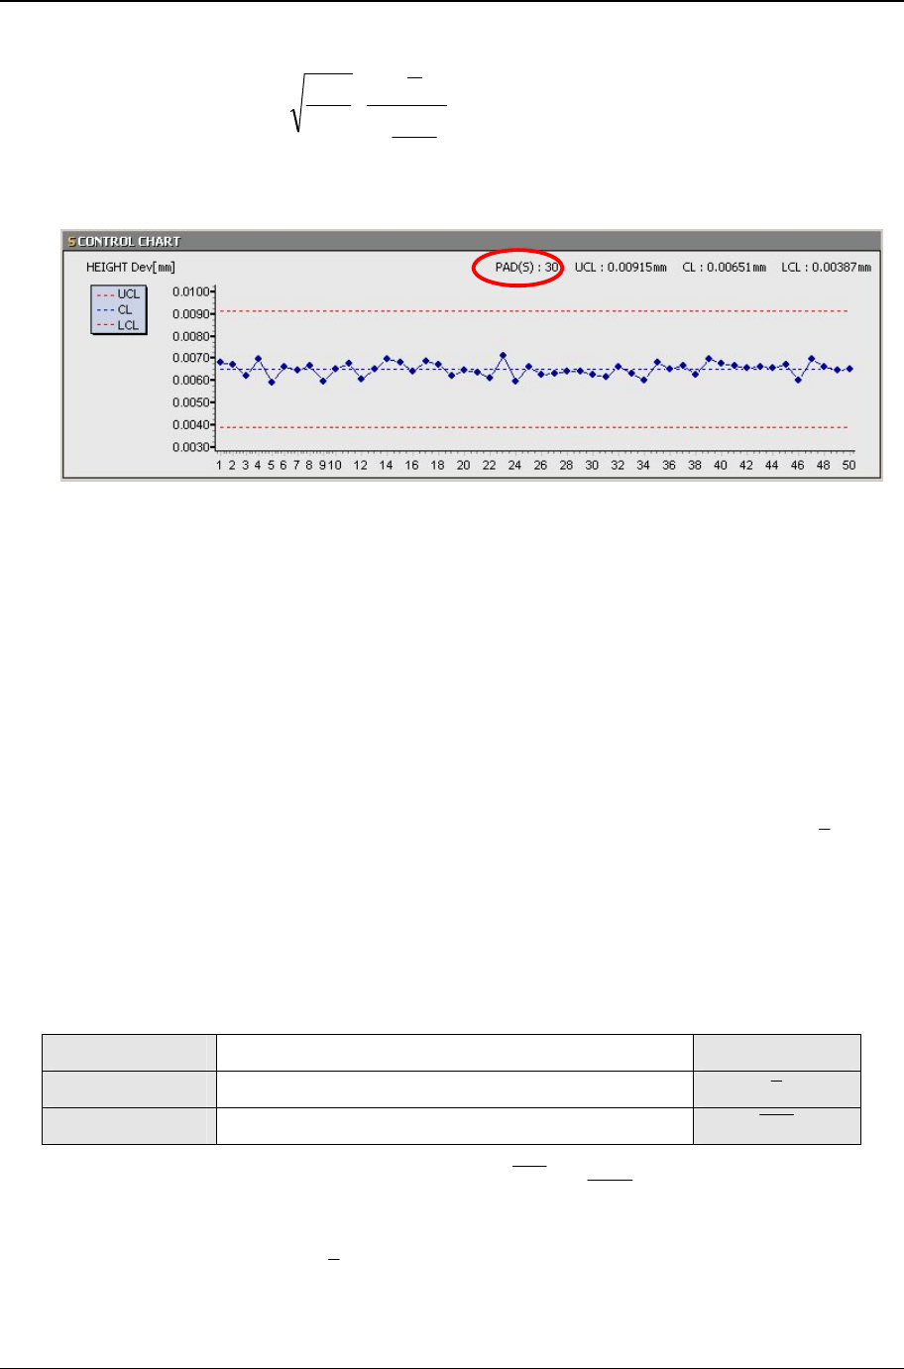Click the 0.0070 y-axis tick label
Screen dimensions: 904x1369
pyautogui.click(x=190, y=358)
